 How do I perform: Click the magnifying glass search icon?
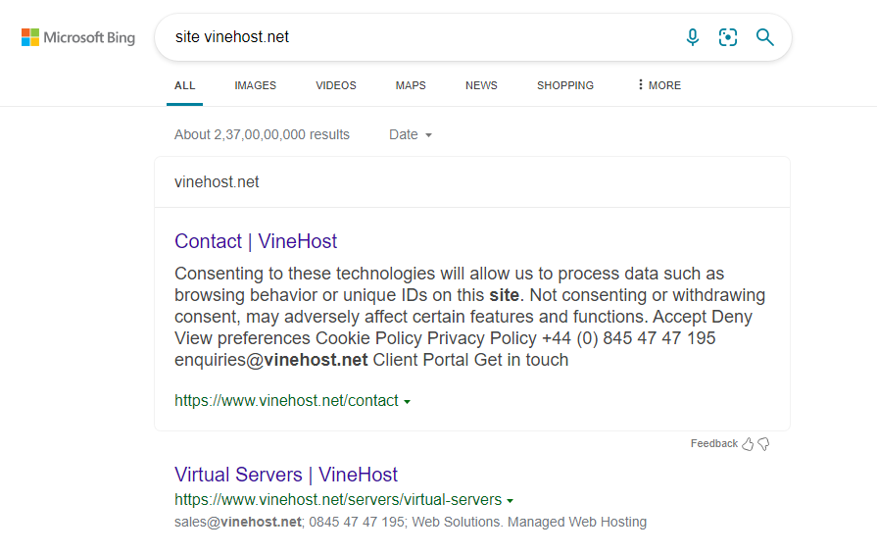point(764,37)
